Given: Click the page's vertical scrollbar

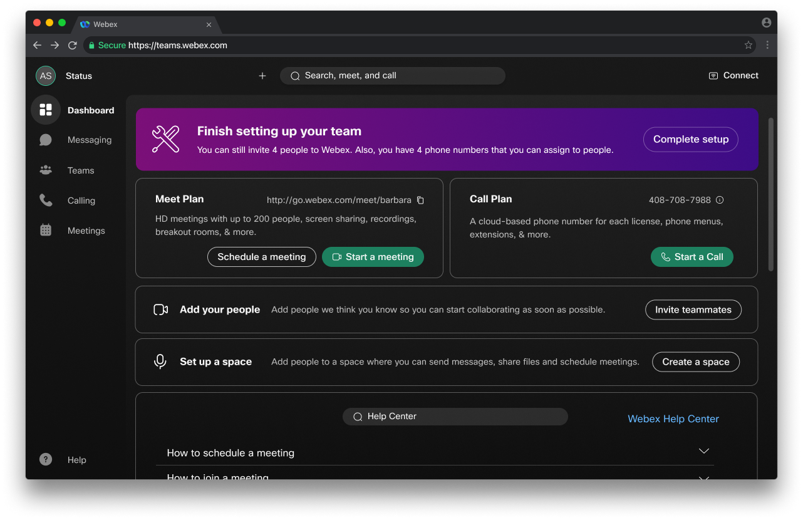Looking at the screenshot, I should pos(771,194).
